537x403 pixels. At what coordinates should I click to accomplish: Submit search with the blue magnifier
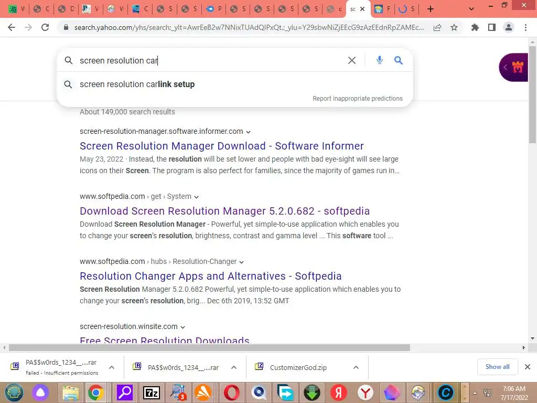click(x=399, y=60)
